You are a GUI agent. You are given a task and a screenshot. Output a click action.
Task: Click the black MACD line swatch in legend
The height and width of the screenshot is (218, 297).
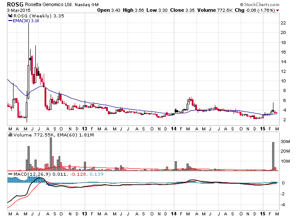[x=10, y=174]
